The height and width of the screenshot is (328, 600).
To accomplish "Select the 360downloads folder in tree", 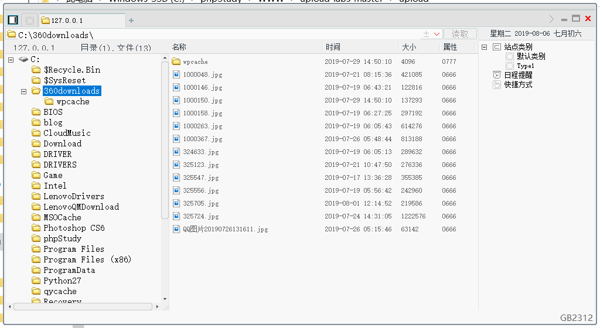I will point(72,91).
